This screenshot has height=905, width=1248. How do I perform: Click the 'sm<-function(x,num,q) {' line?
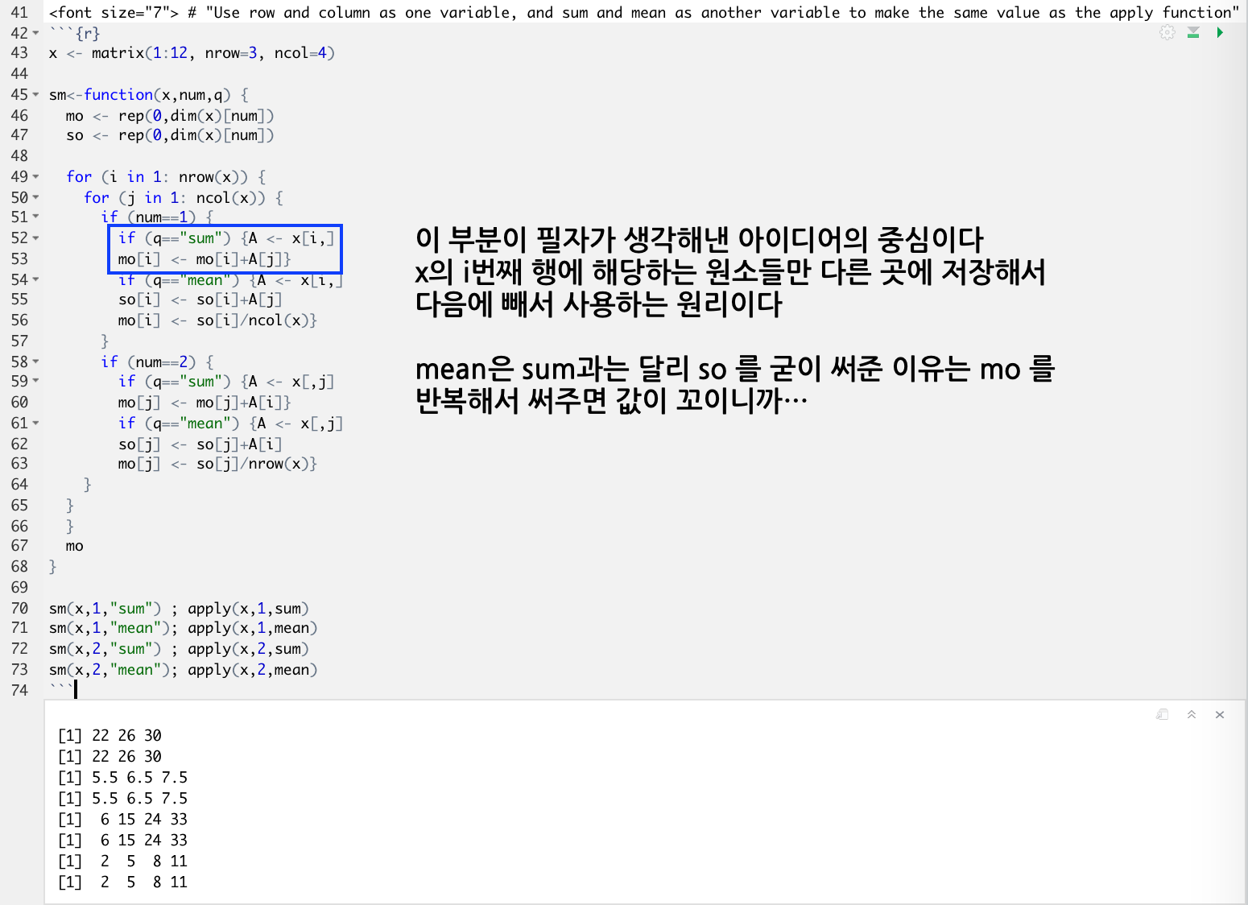tap(149, 95)
